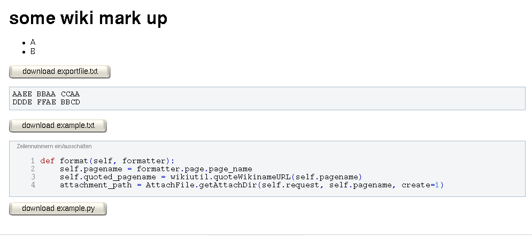Click line number 4 in code block
The width and height of the screenshot is (532, 236).
pos(33,185)
